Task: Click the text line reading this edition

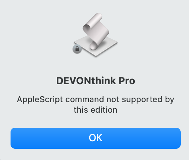Action: pyautogui.click(x=96, y=110)
